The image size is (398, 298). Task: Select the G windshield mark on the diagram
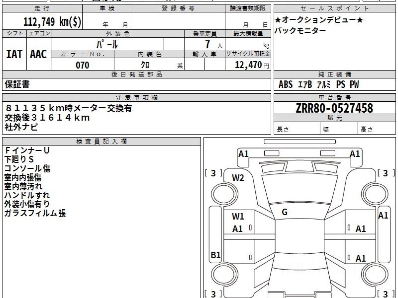[284, 213]
